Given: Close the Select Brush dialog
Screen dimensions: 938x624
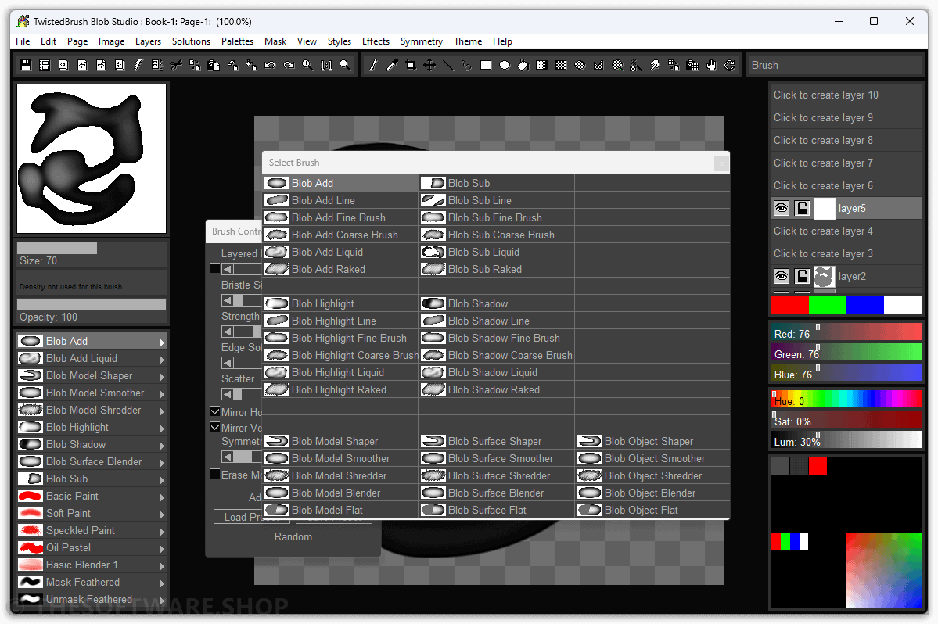Looking at the screenshot, I should (721, 163).
